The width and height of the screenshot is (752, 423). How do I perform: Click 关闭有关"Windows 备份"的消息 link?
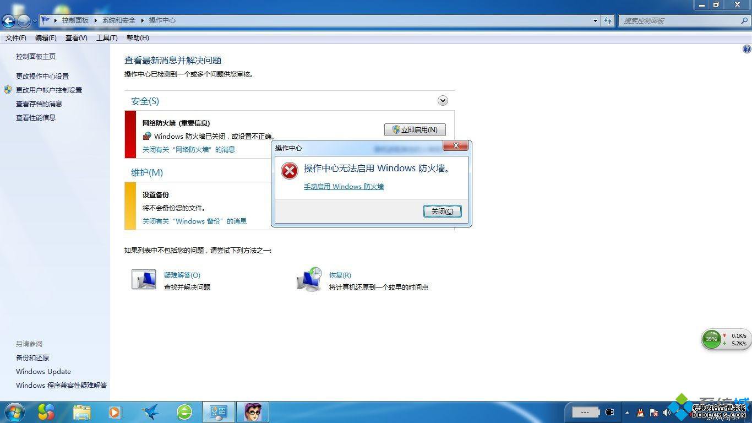pyautogui.click(x=194, y=221)
